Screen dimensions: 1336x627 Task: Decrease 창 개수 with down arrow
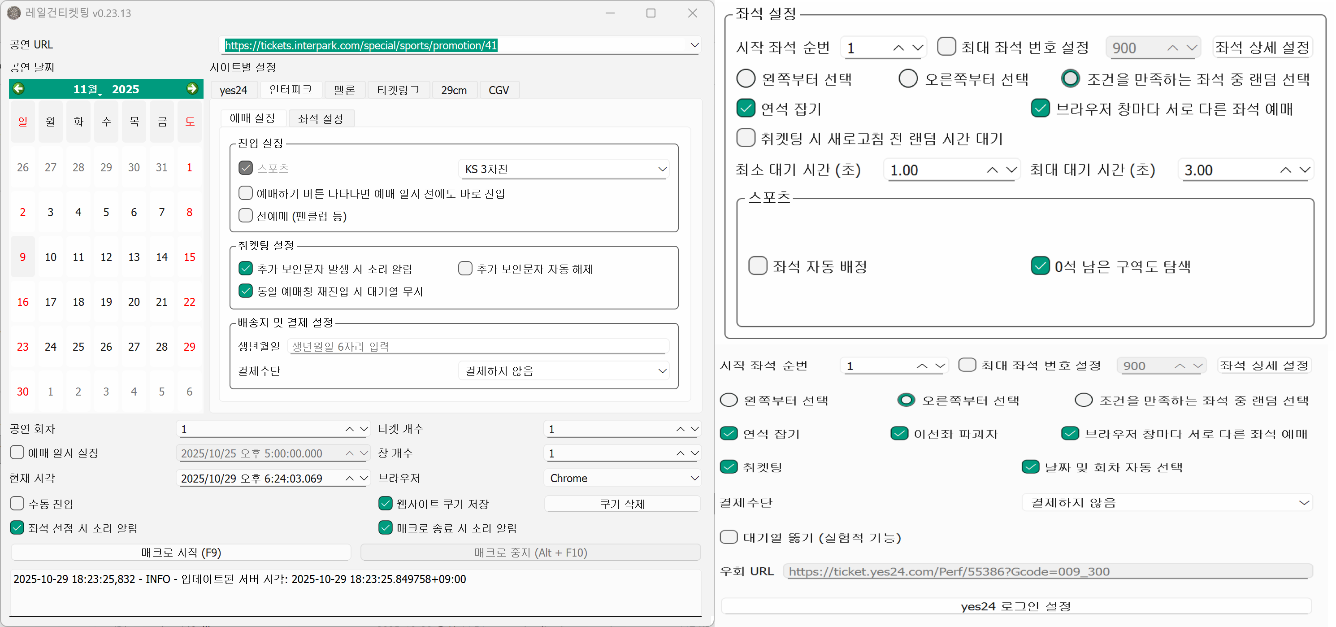tap(695, 453)
